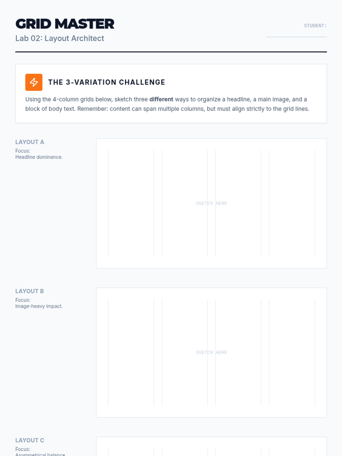Click the Lab 02: Layout Architect subtitle
This screenshot has width=342, height=456.
coord(60,38)
